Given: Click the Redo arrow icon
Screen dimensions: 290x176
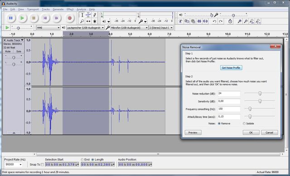Looking at the screenshot, I should [221, 21].
